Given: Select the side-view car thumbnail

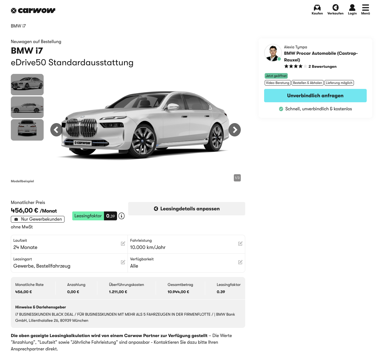Looking at the screenshot, I should [27, 107].
